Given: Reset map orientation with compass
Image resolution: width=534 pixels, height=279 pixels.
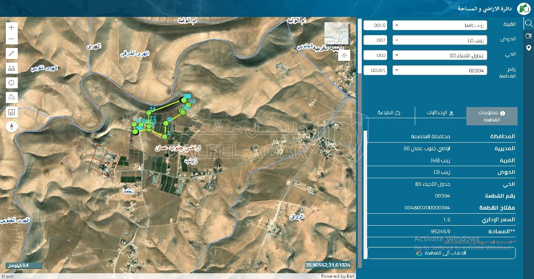Looking at the screenshot, I should coord(12,127).
